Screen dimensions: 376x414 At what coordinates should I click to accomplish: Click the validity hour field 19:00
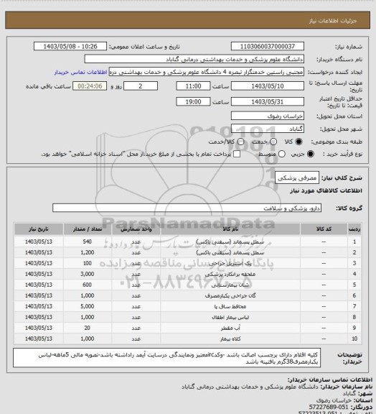(x=193, y=101)
